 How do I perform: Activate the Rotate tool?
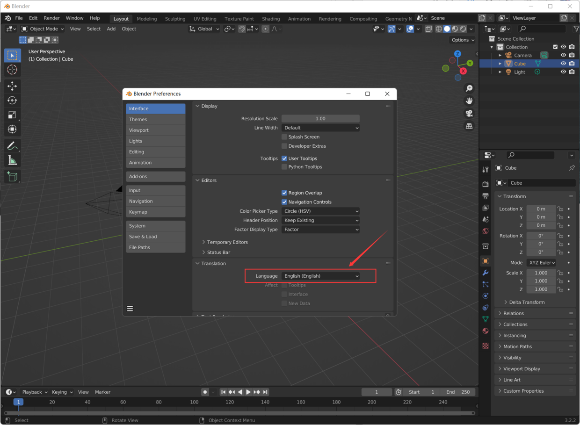point(12,101)
